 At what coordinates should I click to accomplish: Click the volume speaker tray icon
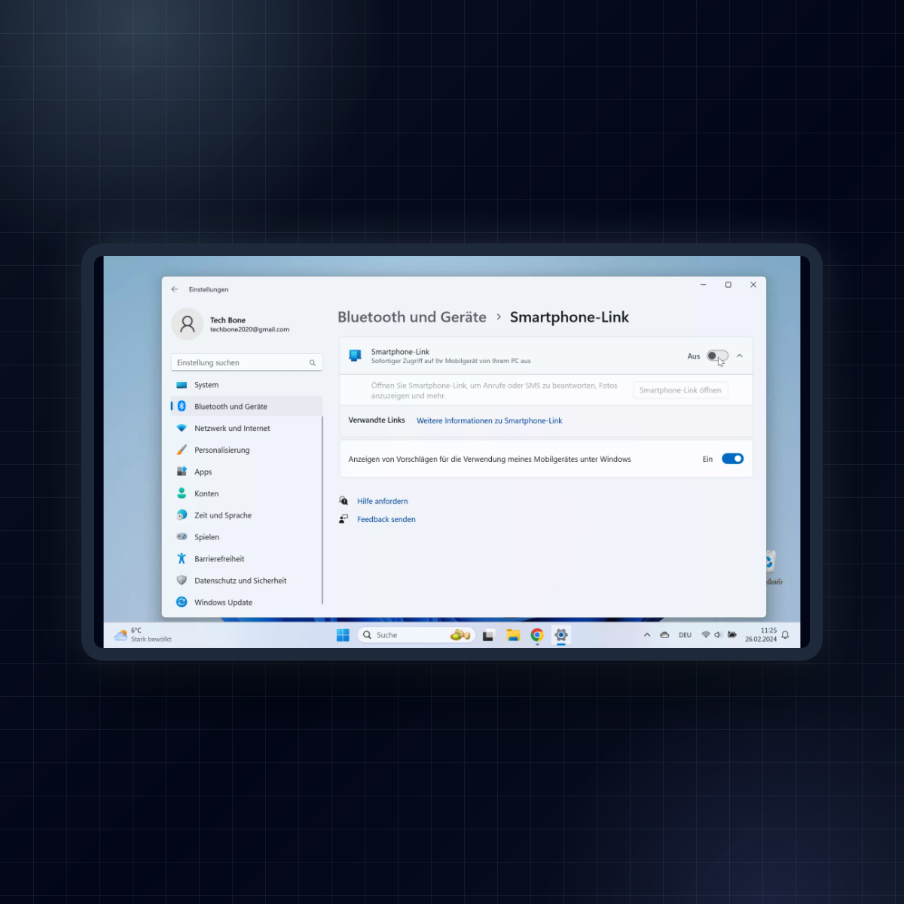718,635
